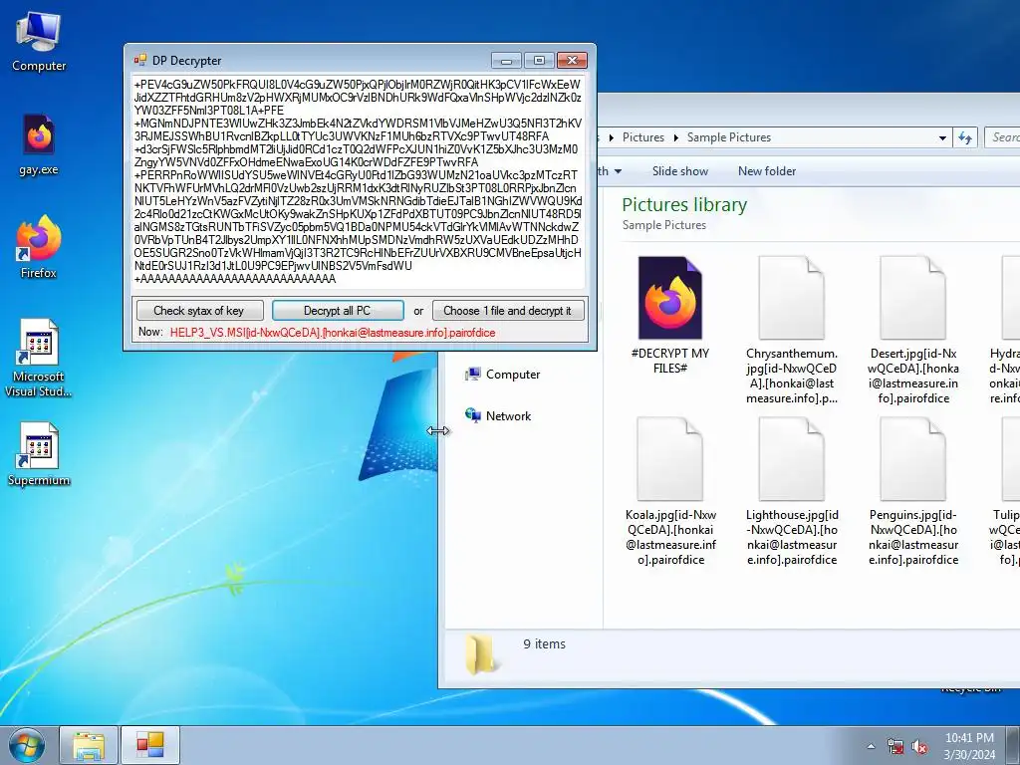Viewport: 1020px width, 765px height.
Task: Launch the Supermium desktop shortcut
Action: 39,454
